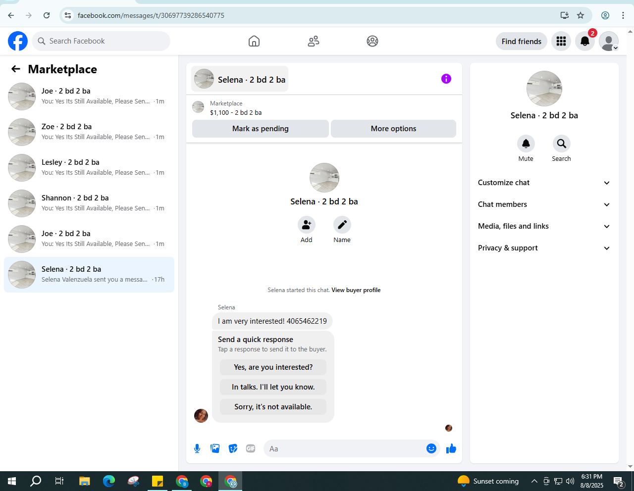Mute the conversation with the bell icon

click(x=526, y=144)
